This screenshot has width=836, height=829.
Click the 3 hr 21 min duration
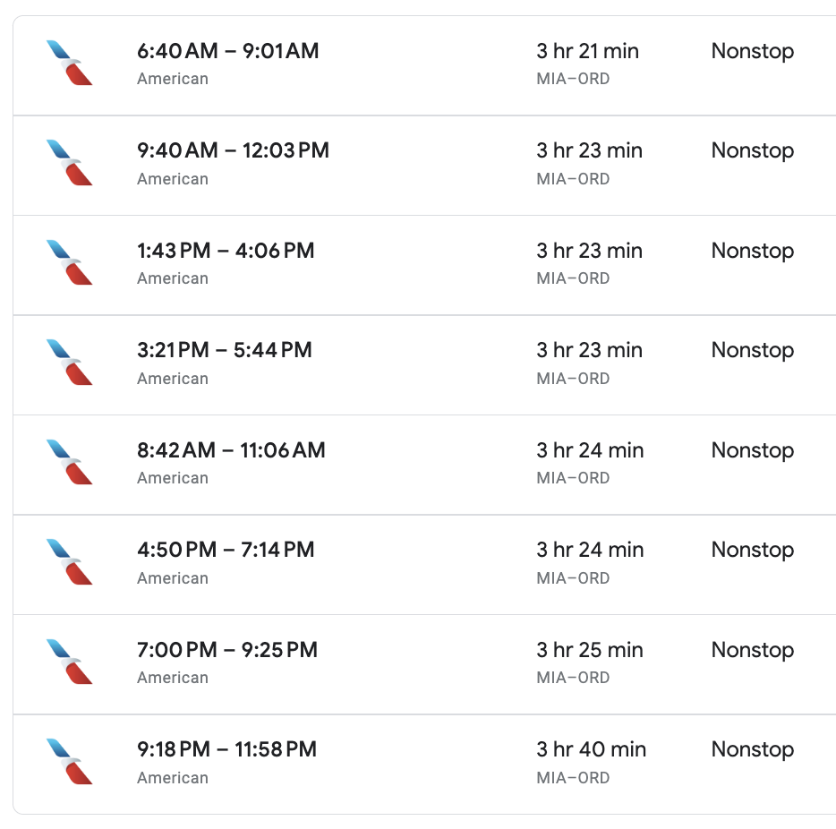coord(587,51)
